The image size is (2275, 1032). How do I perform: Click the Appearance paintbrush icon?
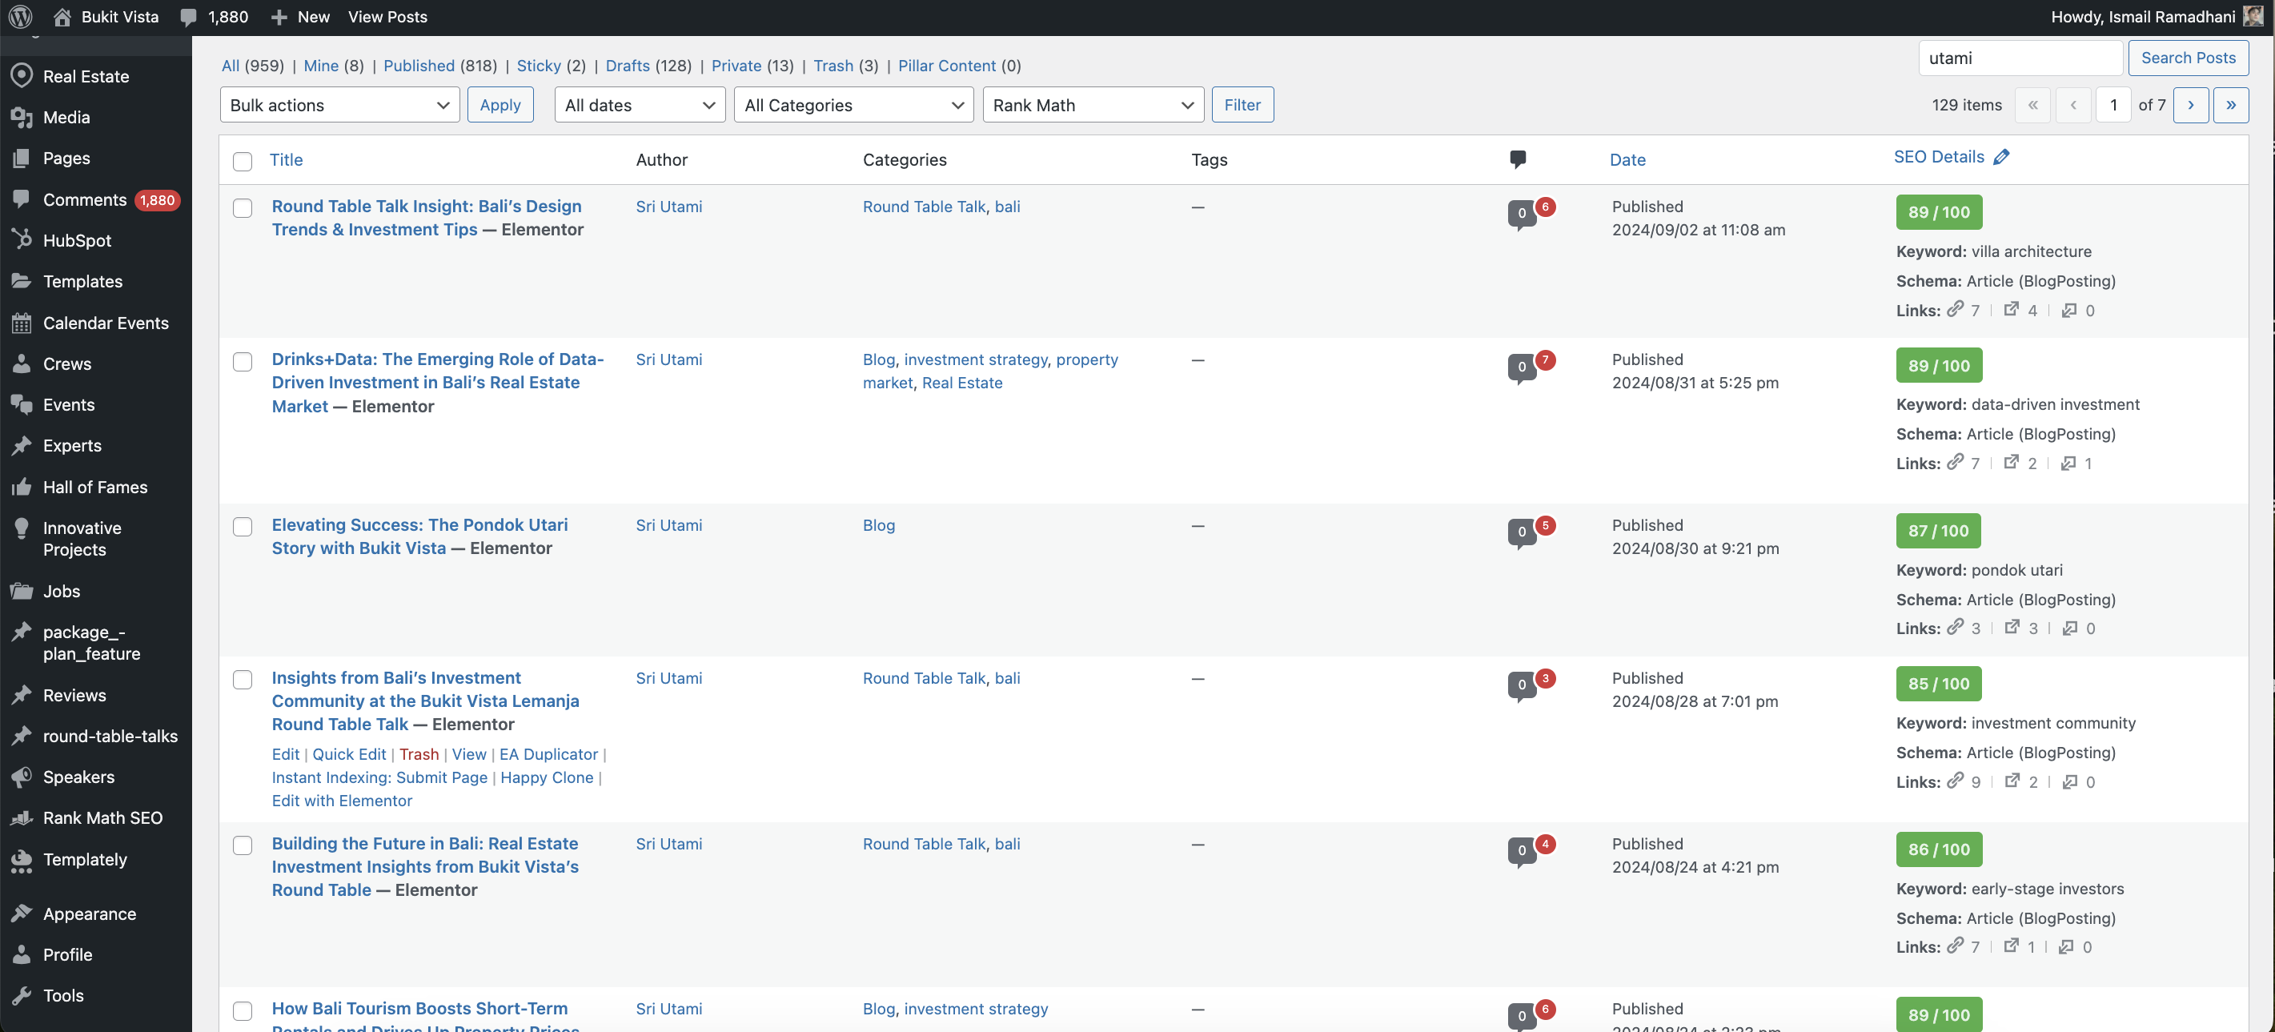pos(22,914)
